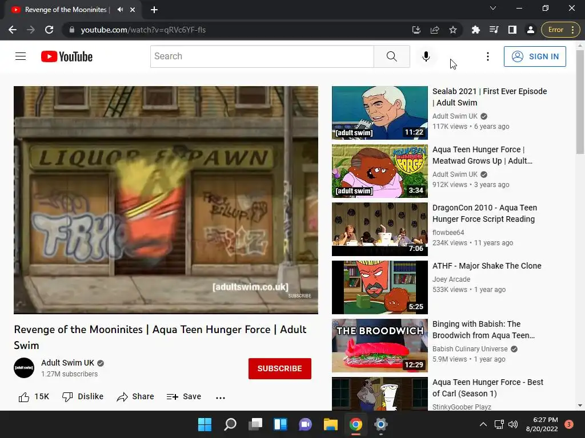The height and width of the screenshot is (438, 585).
Task: Click install app icon in address bar
Action: 416,30
